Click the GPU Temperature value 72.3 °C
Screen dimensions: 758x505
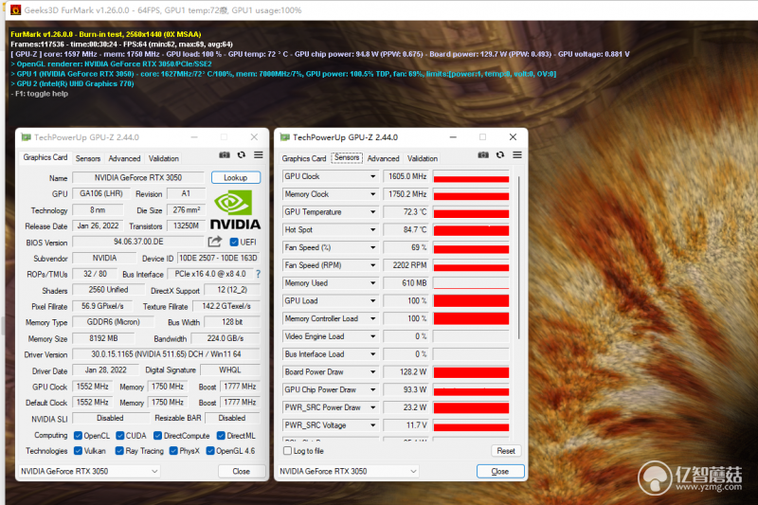tap(406, 212)
